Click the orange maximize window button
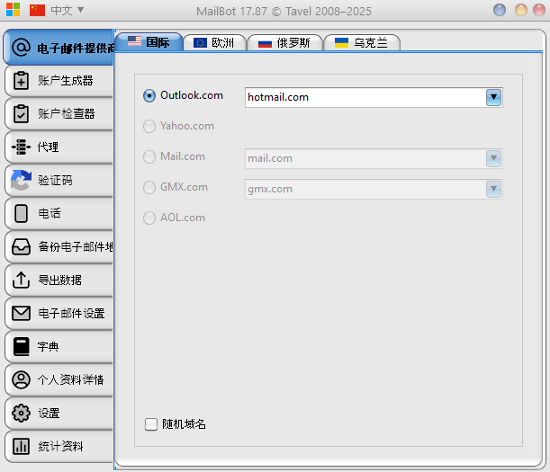Screen dimensions: 550x472 (521, 10)
